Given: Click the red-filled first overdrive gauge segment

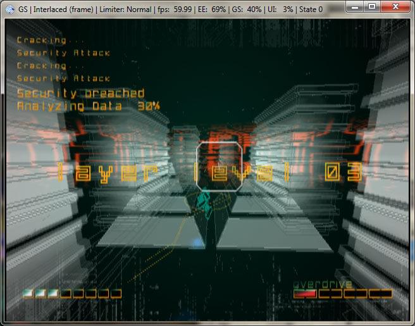Looking at the screenshot, I should (305, 294).
